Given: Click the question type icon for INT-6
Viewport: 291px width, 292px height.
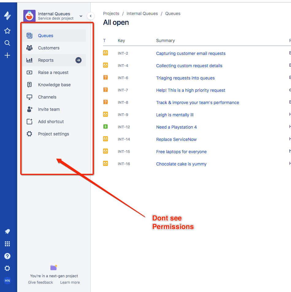Looking at the screenshot, I should pyautogui.click(x=105, y=77).
